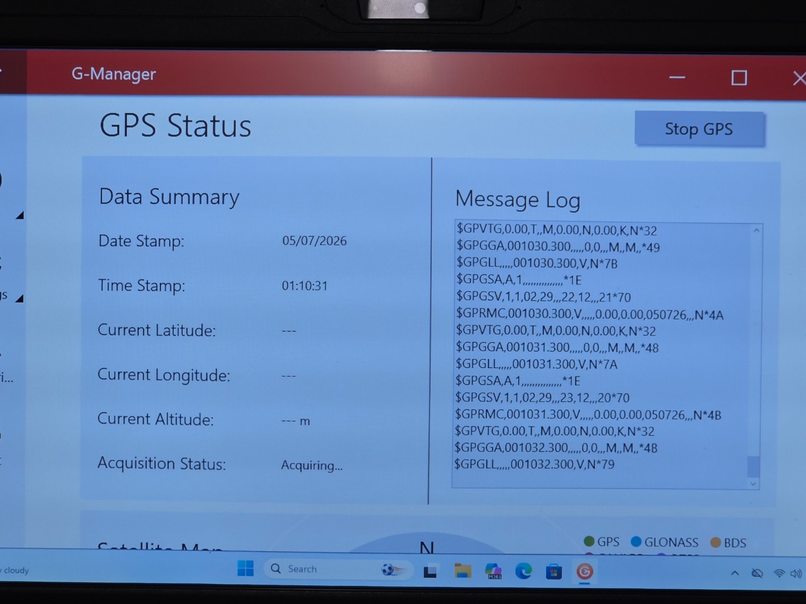Click the Message Log scroll down arrow

tap(753, 484)
